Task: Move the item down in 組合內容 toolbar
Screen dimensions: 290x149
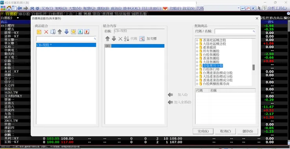Action: [x=114, y=39]
